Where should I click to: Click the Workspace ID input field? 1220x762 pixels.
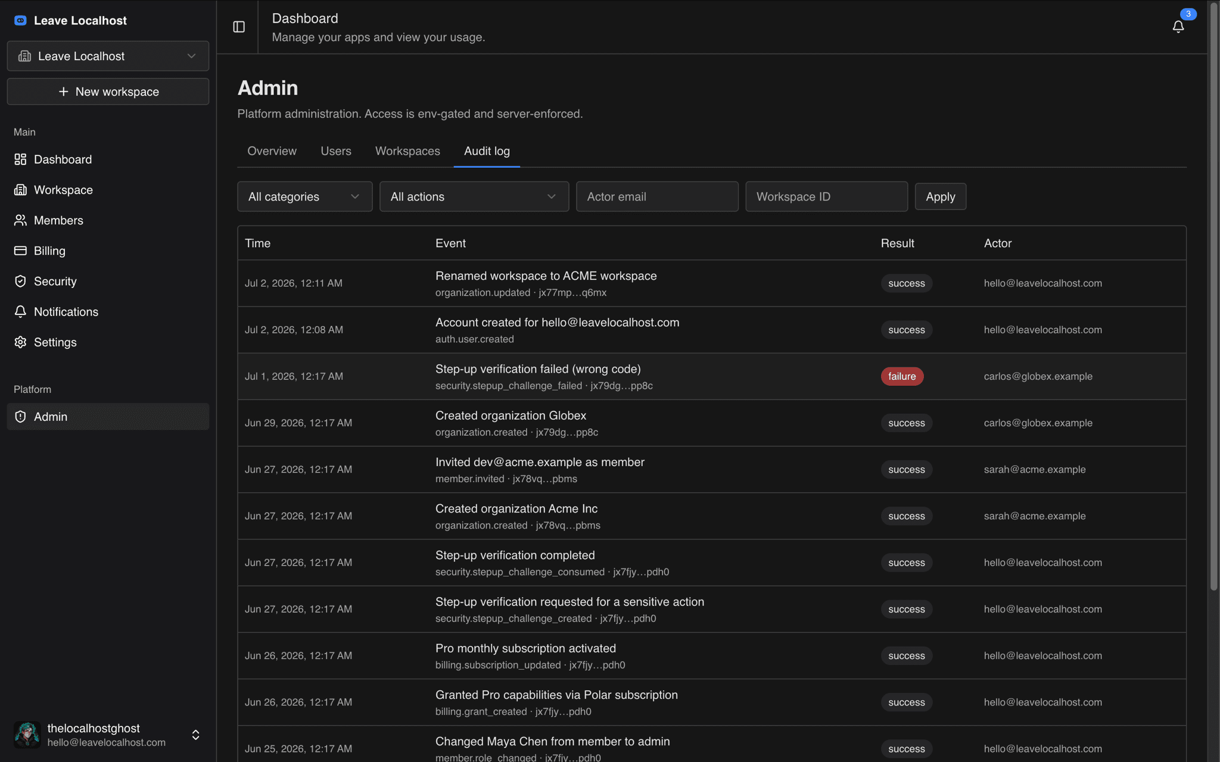click(x=826, y=196)
